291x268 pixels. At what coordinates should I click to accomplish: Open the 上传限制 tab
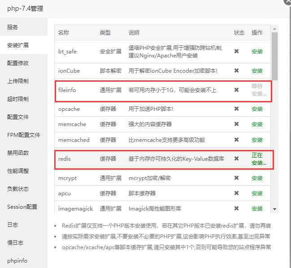pos(24,81)
